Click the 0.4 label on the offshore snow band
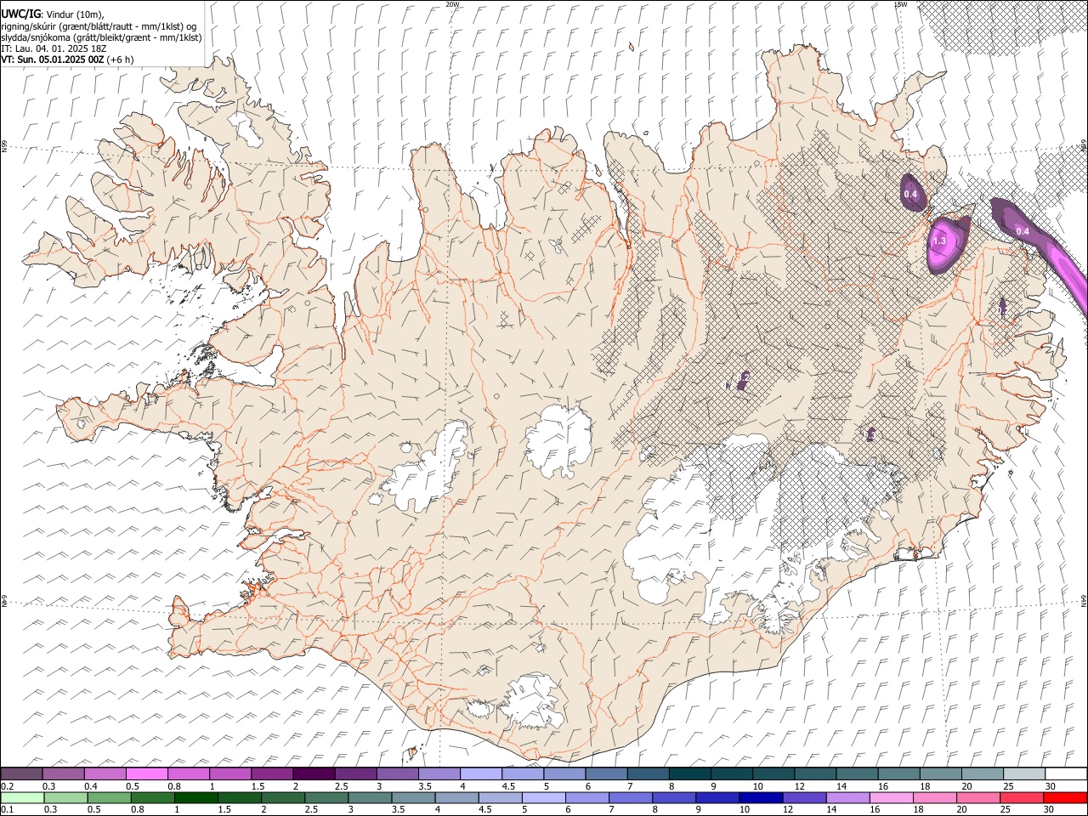 click(x=1023, y=232)
